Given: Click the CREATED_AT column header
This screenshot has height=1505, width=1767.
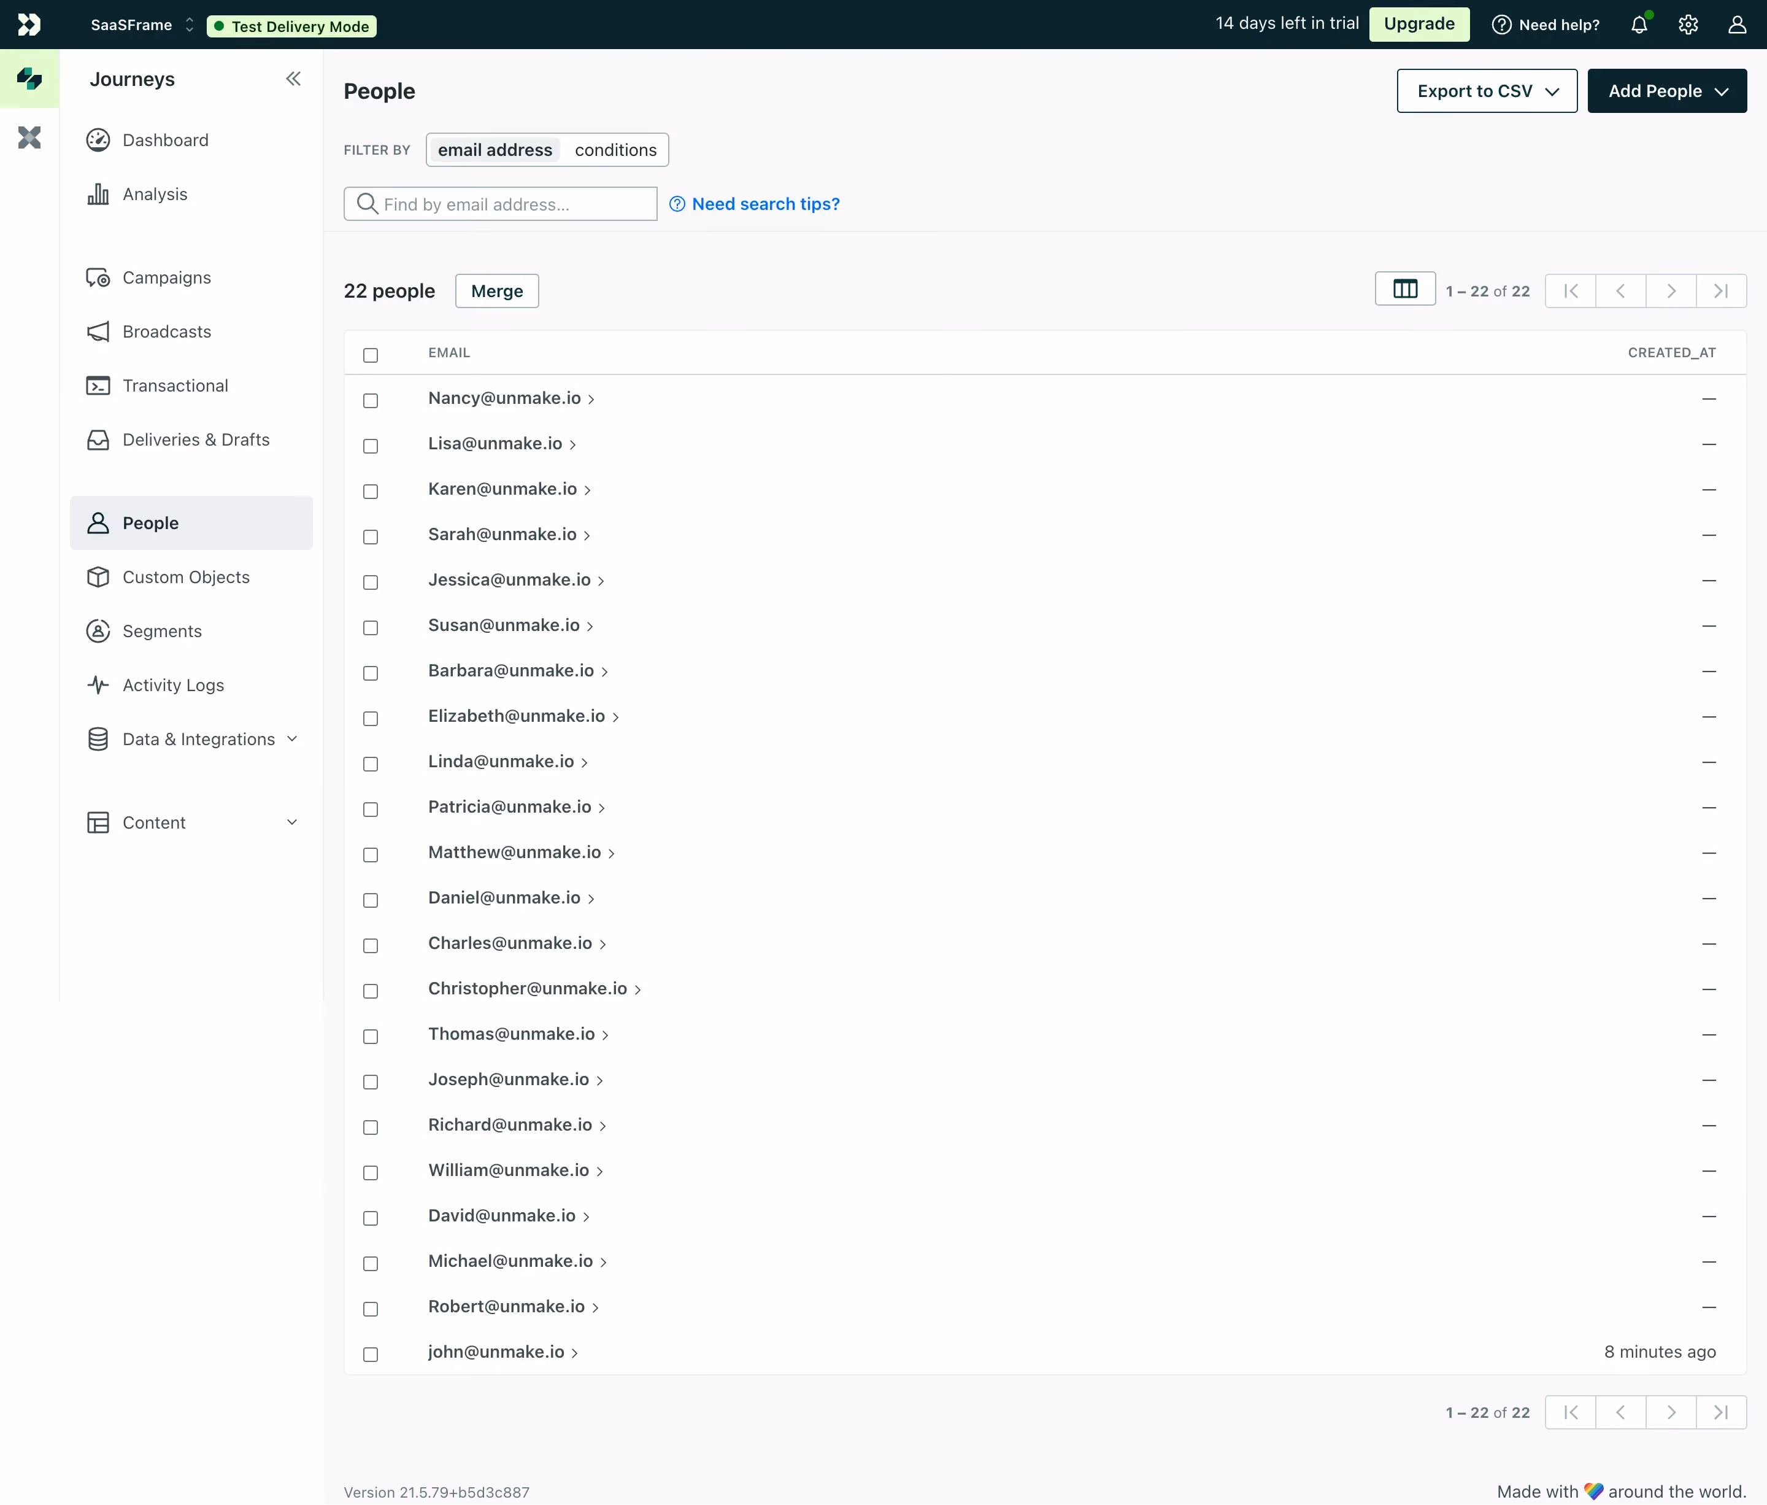Looking at the screenshot, I should coord(1671,352).
